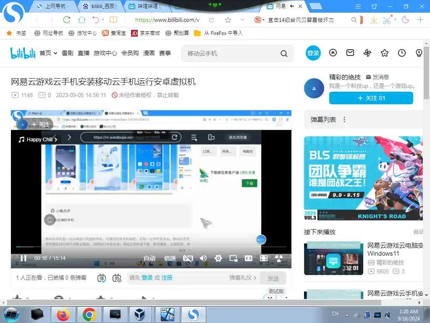Open the 网易云游戏云电脑 Windows11 video thumbnail
The width and height of the screenshot is (430, 323).
click(333, 258)
